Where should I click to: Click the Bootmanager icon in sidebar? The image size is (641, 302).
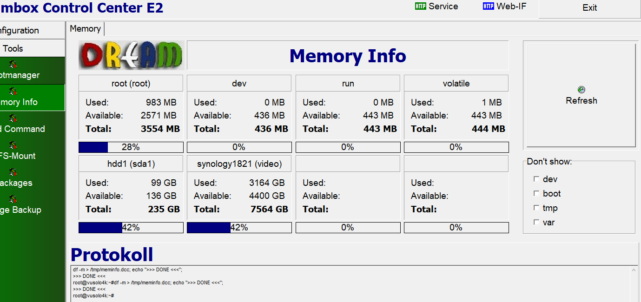coord(13,65)
